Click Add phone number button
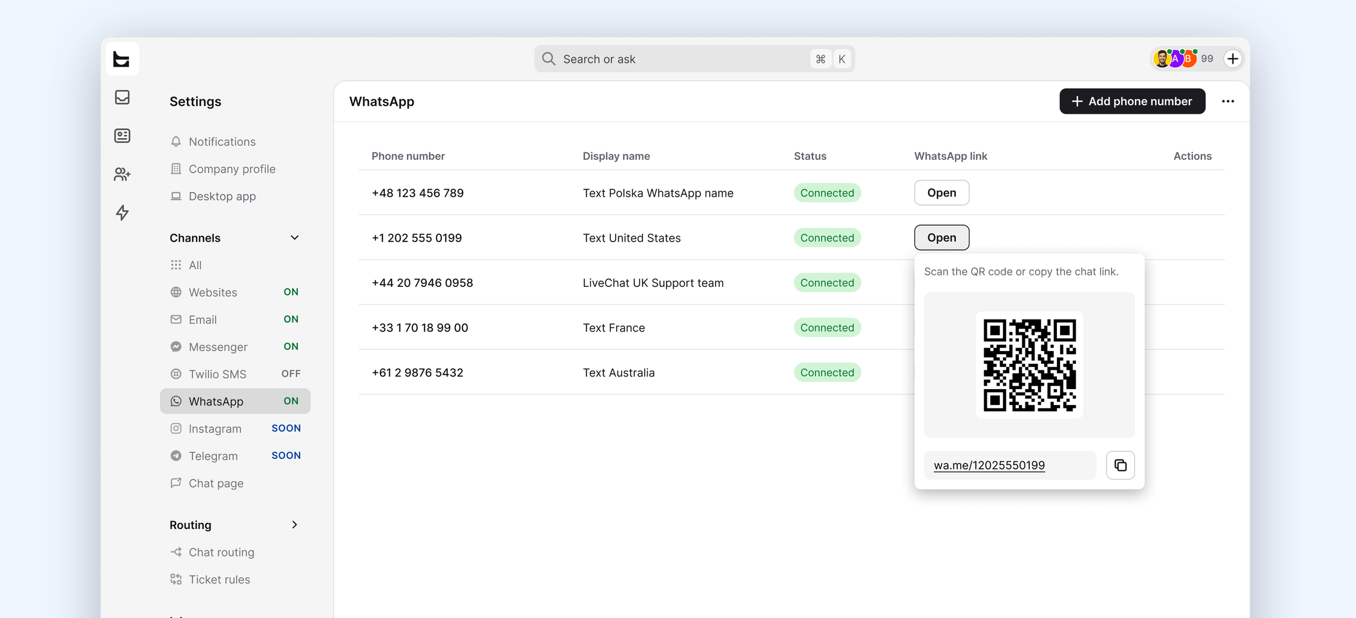This screenshot has height=618, width=1356. coord(1132,101)
